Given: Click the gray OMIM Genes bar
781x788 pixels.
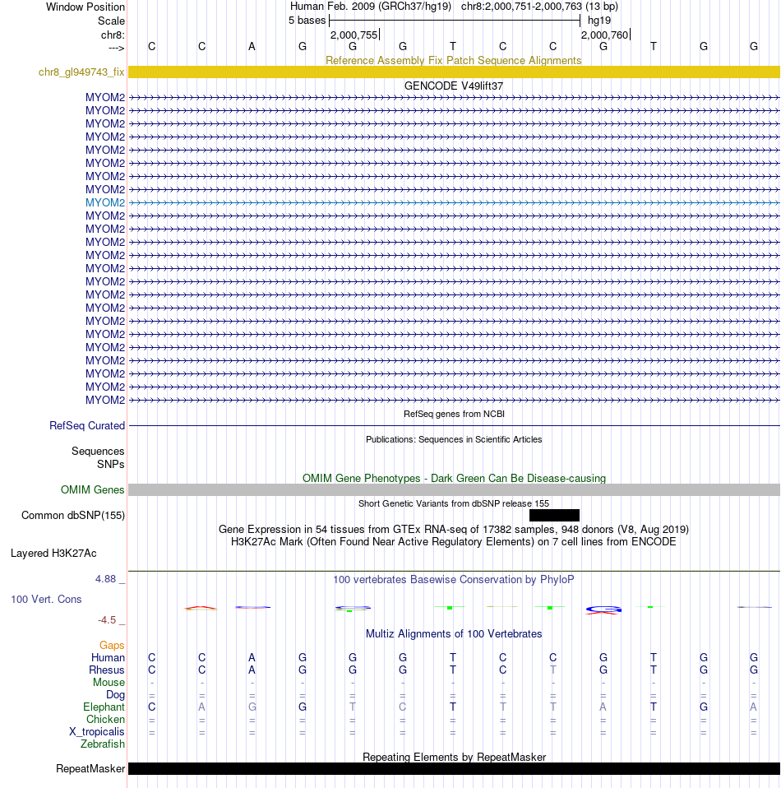Looking at the screenshot, I should [x=454, y=490].
